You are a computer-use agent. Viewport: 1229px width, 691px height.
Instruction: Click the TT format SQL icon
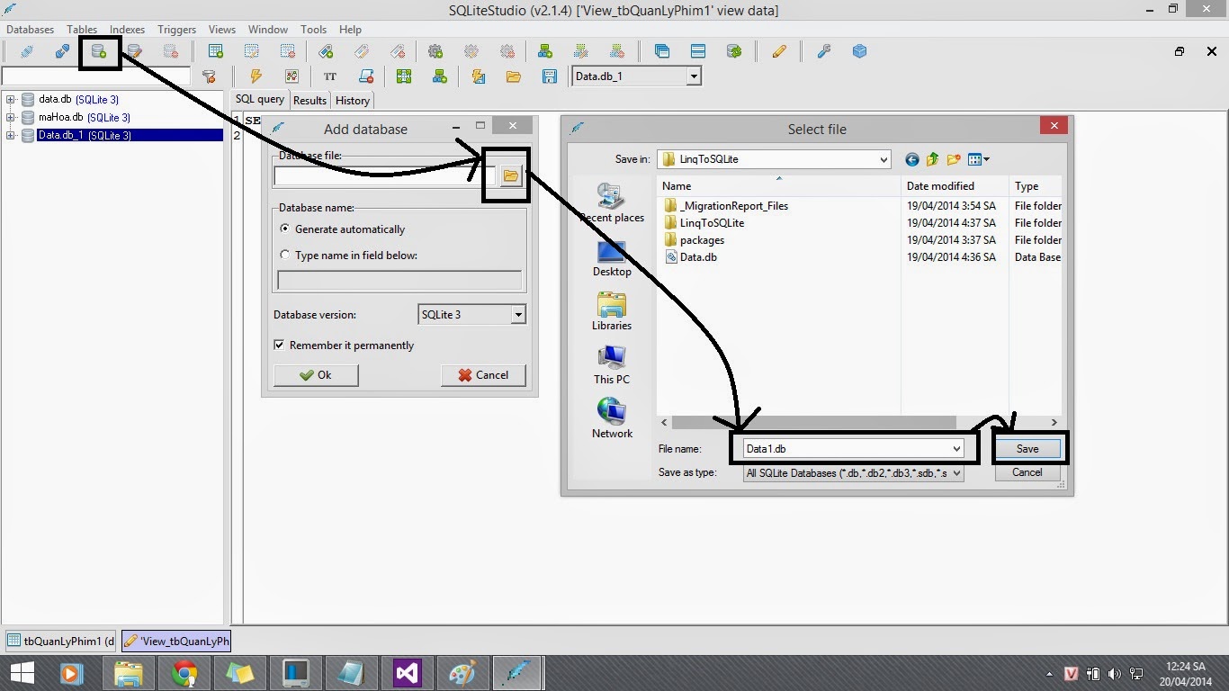(330, 76)
